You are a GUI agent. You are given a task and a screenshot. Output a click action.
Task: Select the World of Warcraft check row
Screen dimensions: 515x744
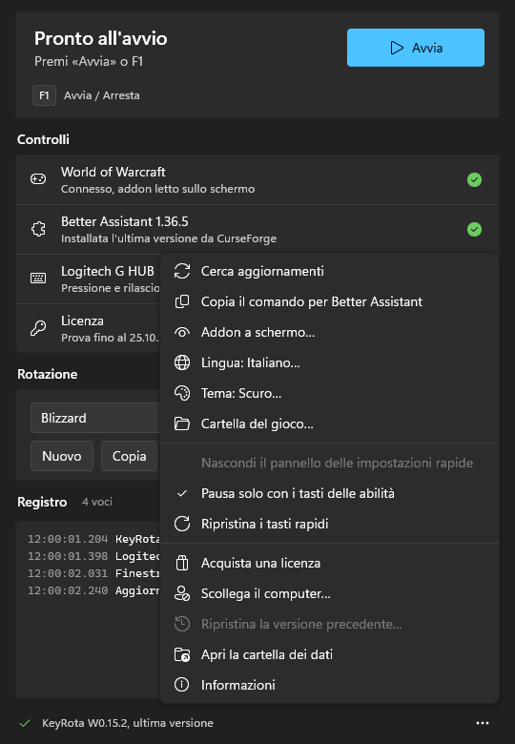pyautogui.click(x=257, y=180)
